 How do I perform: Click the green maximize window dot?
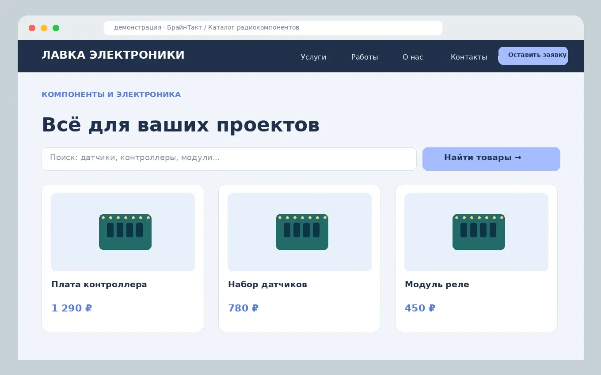coord(56,28)
